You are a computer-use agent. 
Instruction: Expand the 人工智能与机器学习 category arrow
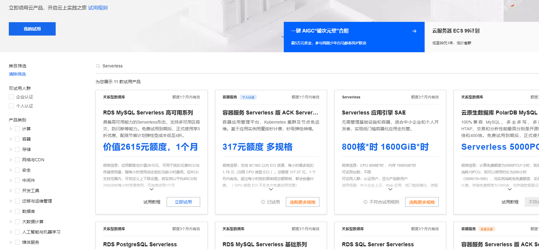pyautogui.click(x=11, y=232)
